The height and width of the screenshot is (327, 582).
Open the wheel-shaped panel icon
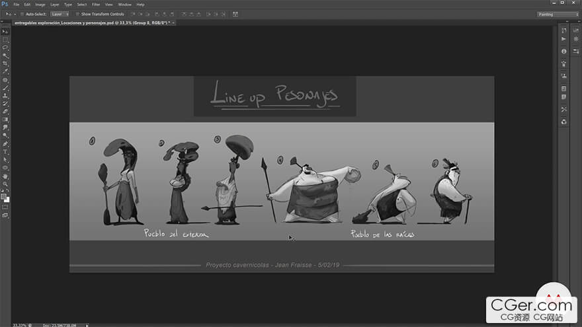(x=576, y=39)
